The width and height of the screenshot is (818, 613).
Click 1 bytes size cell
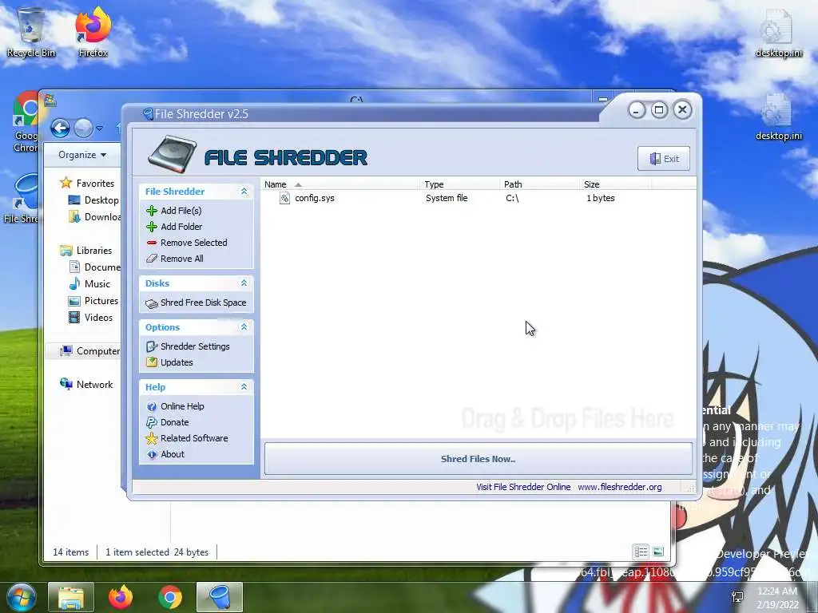click(601, 198)
